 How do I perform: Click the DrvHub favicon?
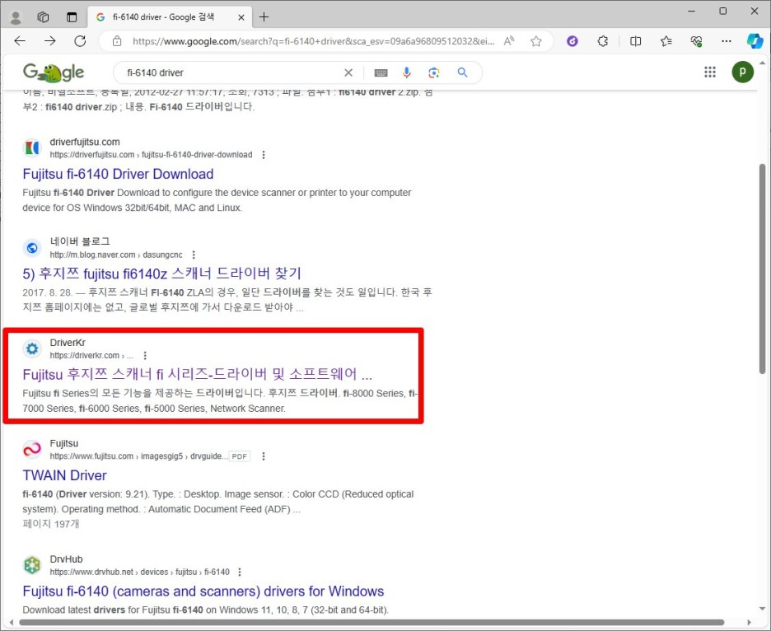point(32,565)
